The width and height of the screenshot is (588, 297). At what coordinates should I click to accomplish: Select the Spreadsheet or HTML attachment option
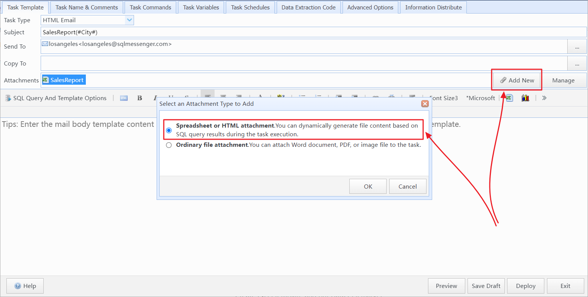pyautogui.click(x=169, y=130)
